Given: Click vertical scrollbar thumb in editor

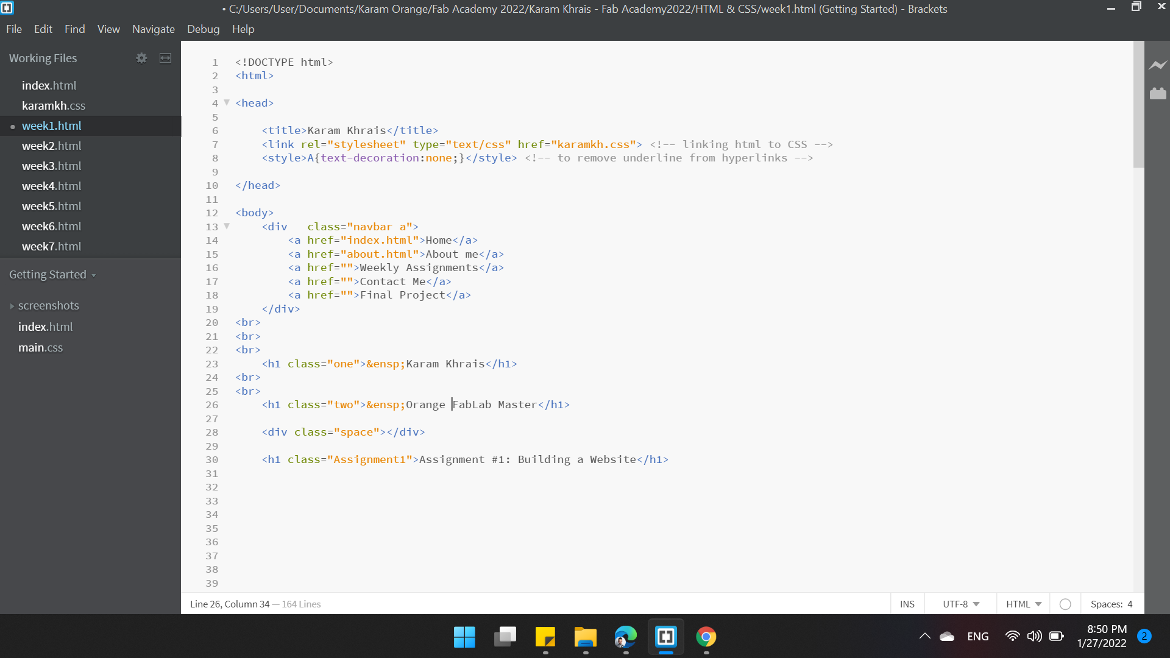Looking at the screenshot, I should [1138, 104].
